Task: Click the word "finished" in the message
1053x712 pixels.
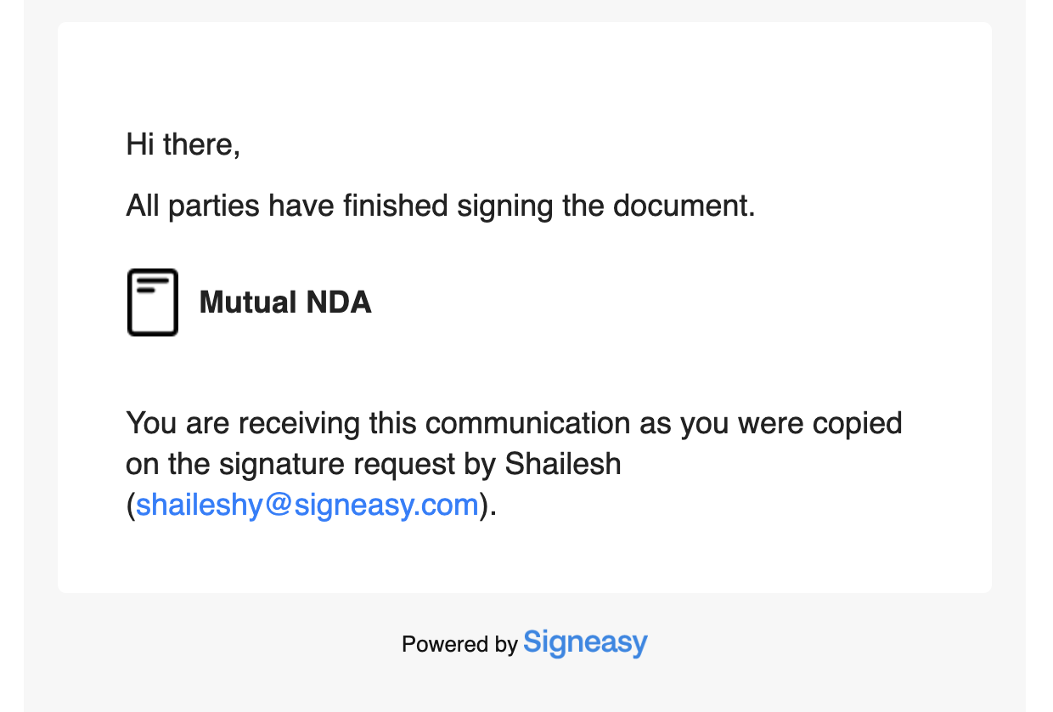Action: click(397, 206)
